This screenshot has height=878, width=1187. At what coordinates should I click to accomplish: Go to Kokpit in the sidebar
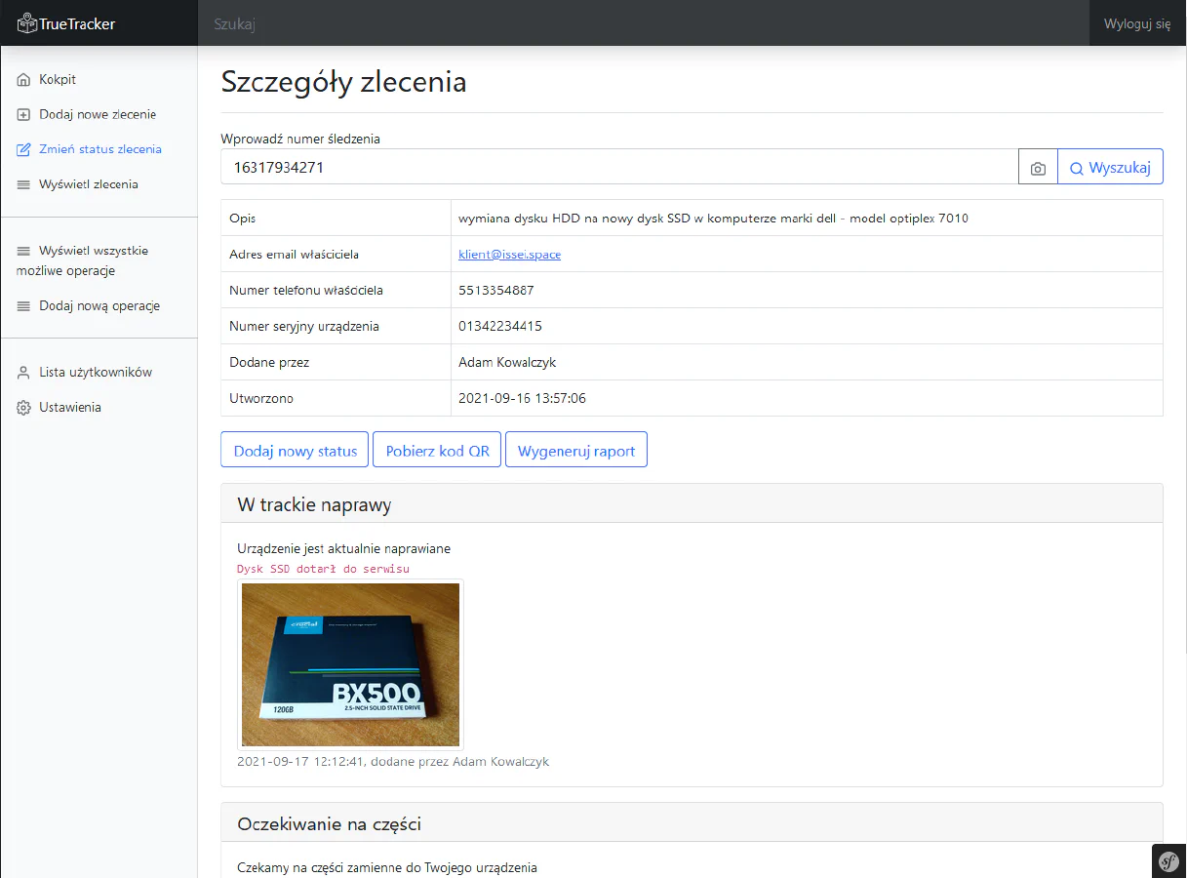tap(58, 80)
